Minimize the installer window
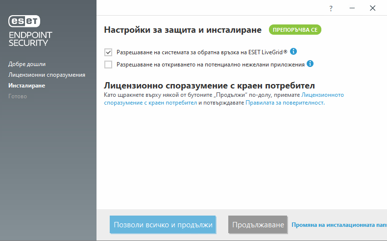 click(x=352, y=8)
